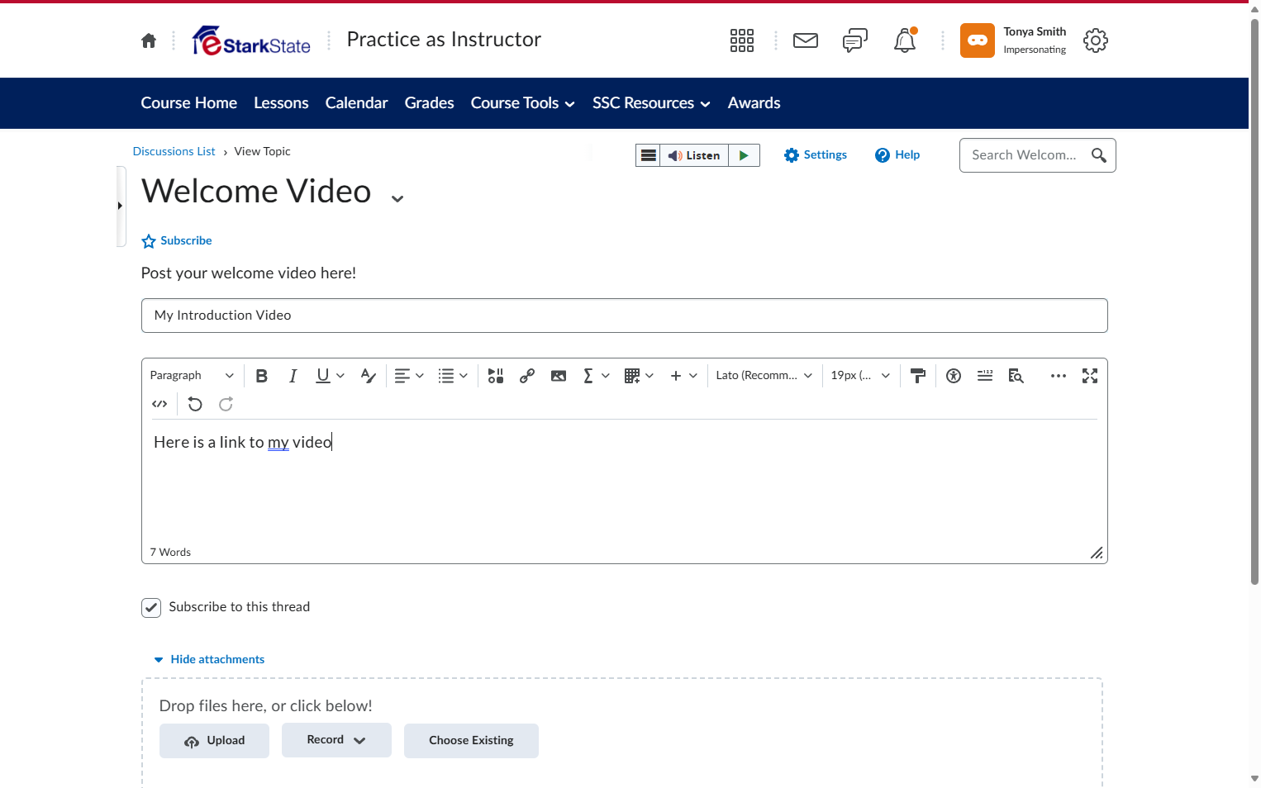Preview the post with preview icon
Image resolution: width=1261 pixels, height=788 pixels.
[1016, 376]
